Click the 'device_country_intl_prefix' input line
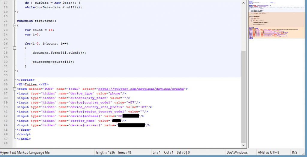This screenshot has width=307, height=157. pyautogui.click(x=84, y=107)
